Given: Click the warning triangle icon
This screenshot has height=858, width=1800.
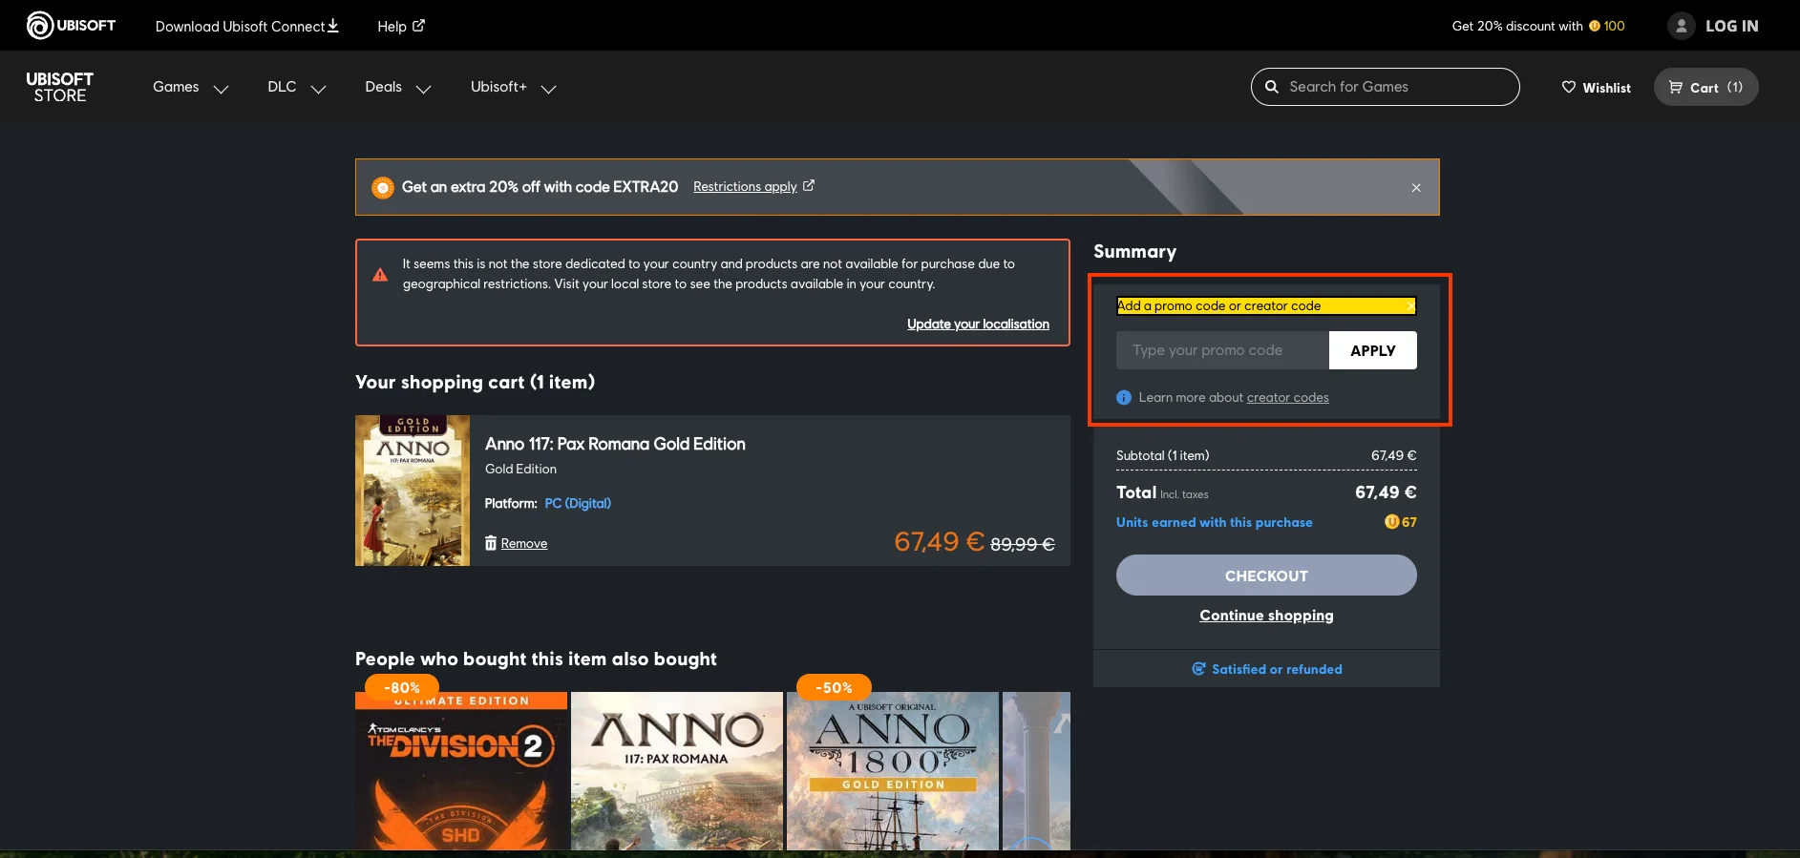Looking at the screenshot, I should [x=380, y=275].
